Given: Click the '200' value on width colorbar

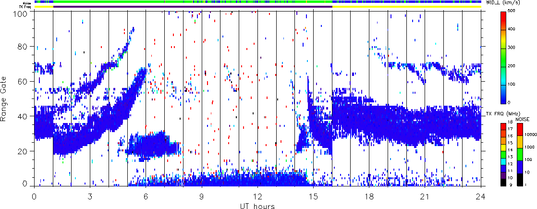Looking at the screenshot, I should (x=512, y=66).
